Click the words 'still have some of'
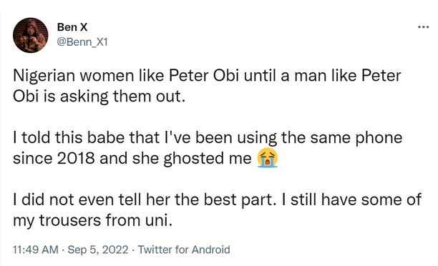The width and height of the screenshot is (438, 266). pos(356,199)
